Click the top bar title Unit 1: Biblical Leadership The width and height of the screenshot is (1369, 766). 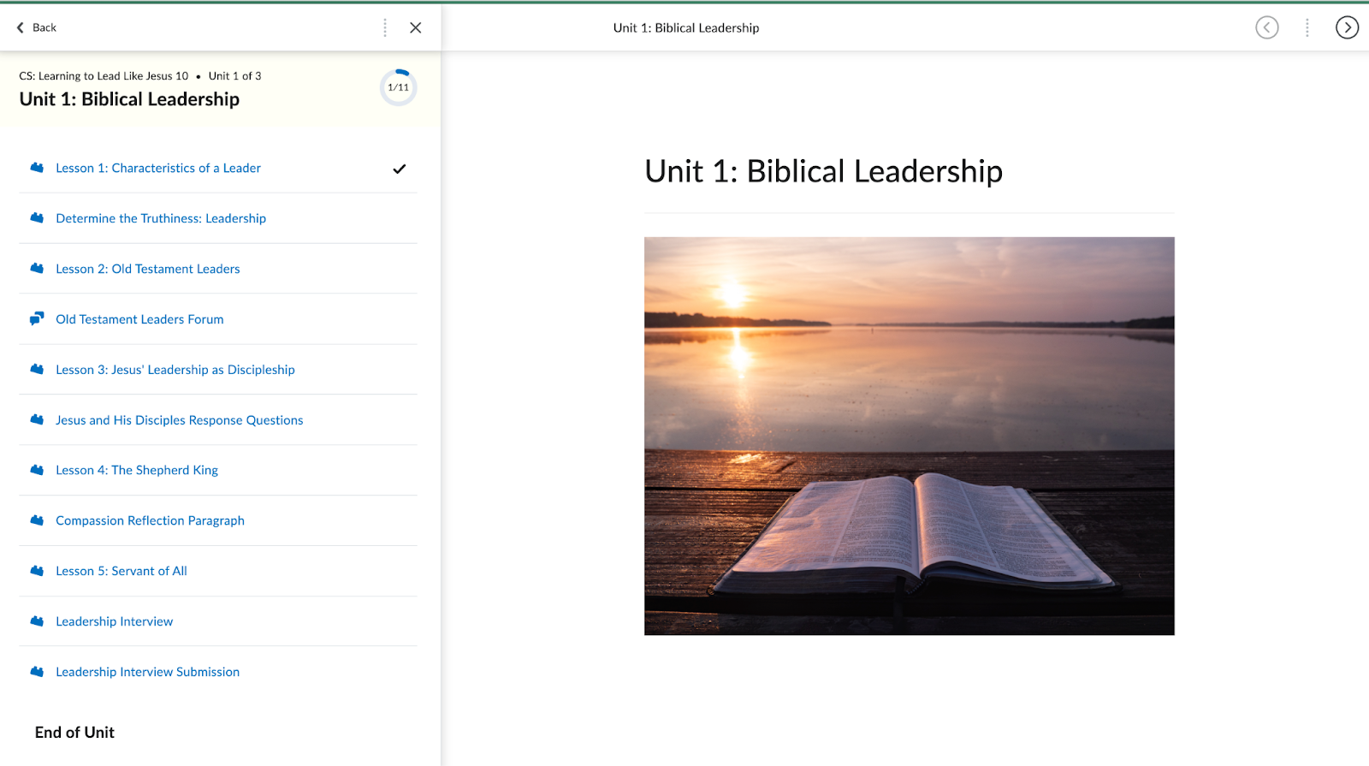pyautogui.click(x=686, y=28)
